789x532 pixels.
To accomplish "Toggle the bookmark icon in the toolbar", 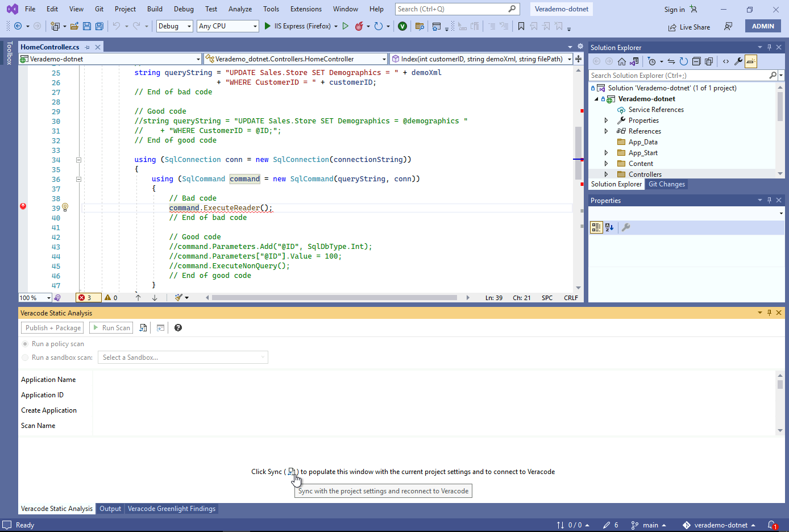I will [x=521, y=26].
